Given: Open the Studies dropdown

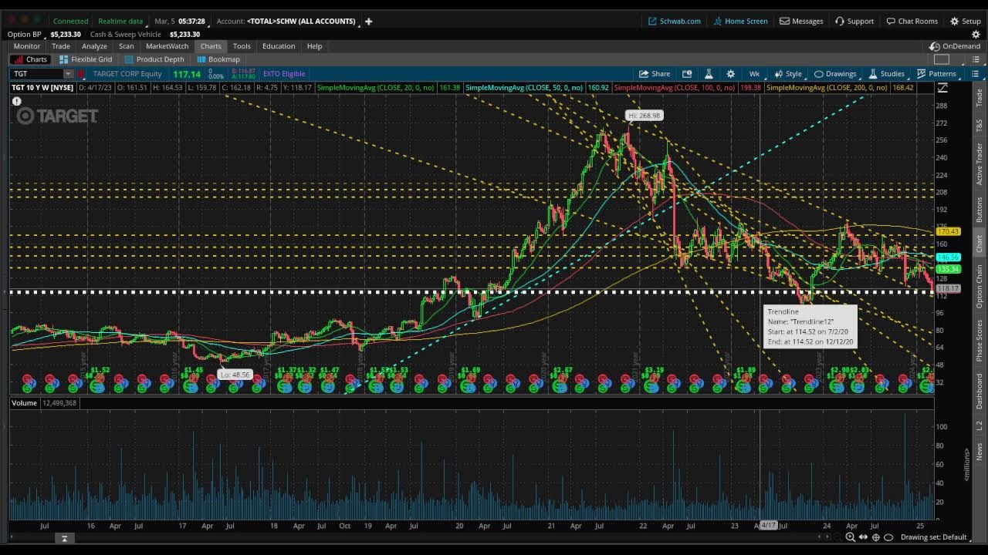Looking at the screenshot, I should point(886,74).
